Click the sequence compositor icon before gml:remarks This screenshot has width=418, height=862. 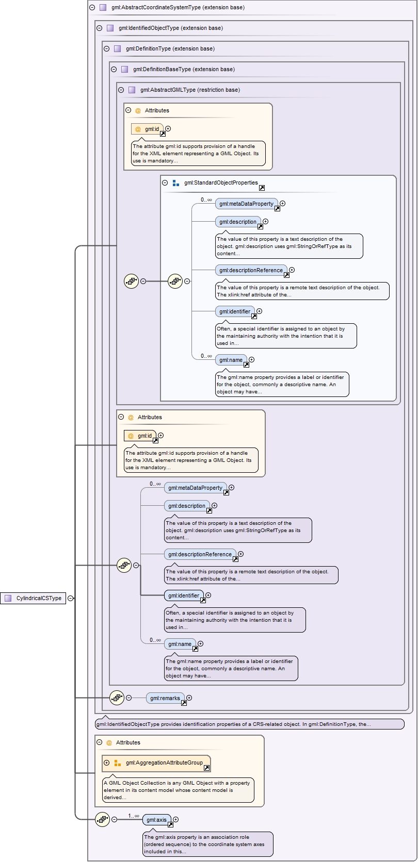tap(117, 698)
